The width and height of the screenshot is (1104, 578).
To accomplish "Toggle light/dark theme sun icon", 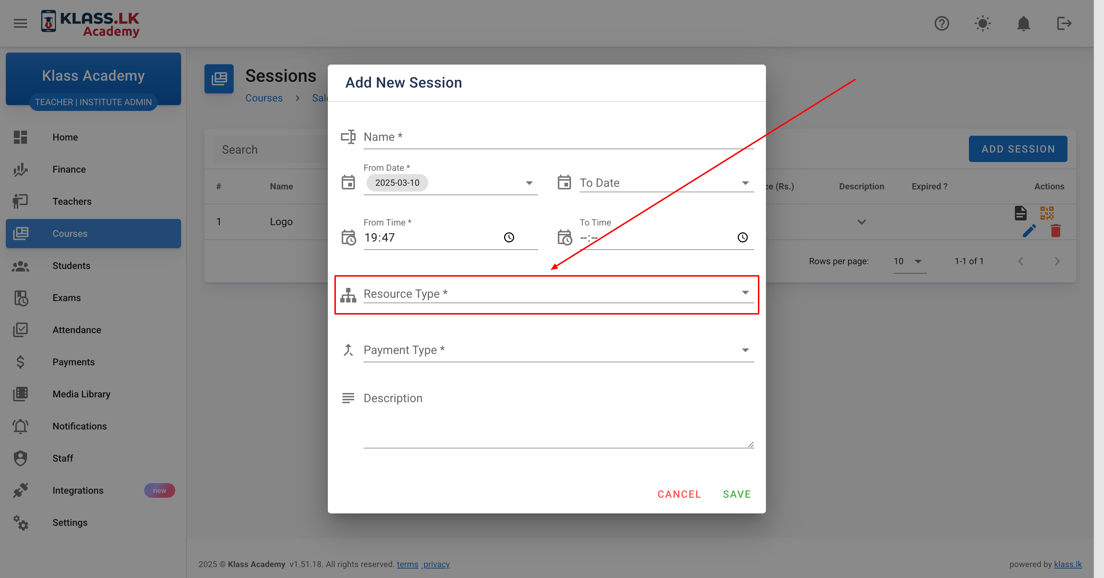I will click(982, 23).
